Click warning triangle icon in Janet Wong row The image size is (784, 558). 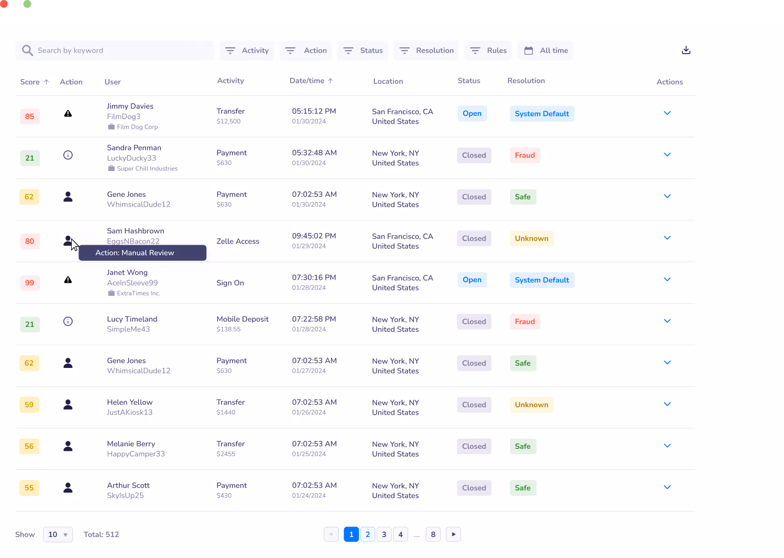pyautogui.click(x=68, y=280)
